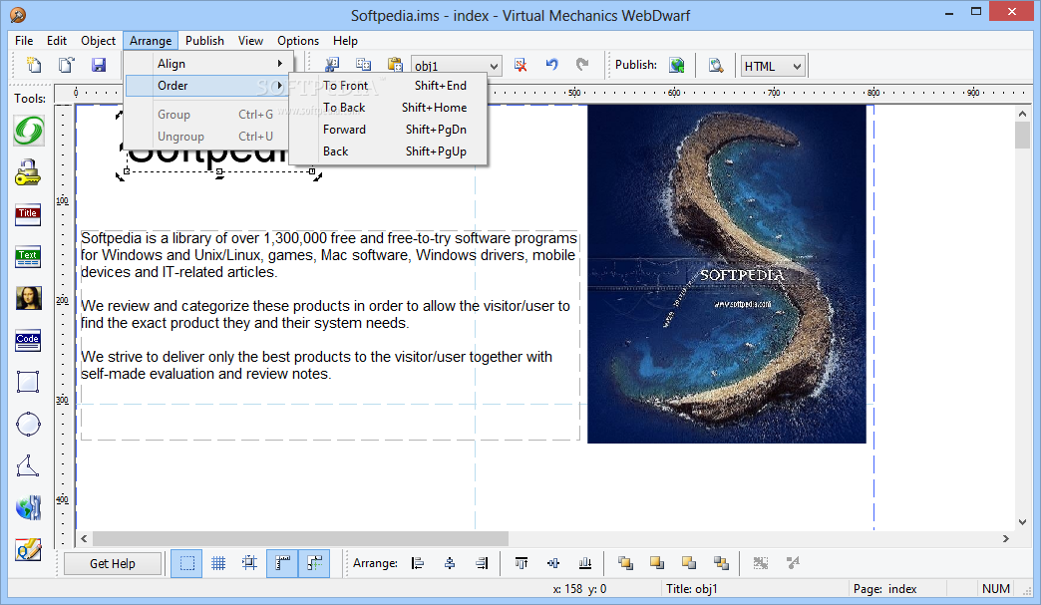This screenshot has height=605, width=1041.
Task: Expand the Order submenu entry
Action: tap(207, 86)
